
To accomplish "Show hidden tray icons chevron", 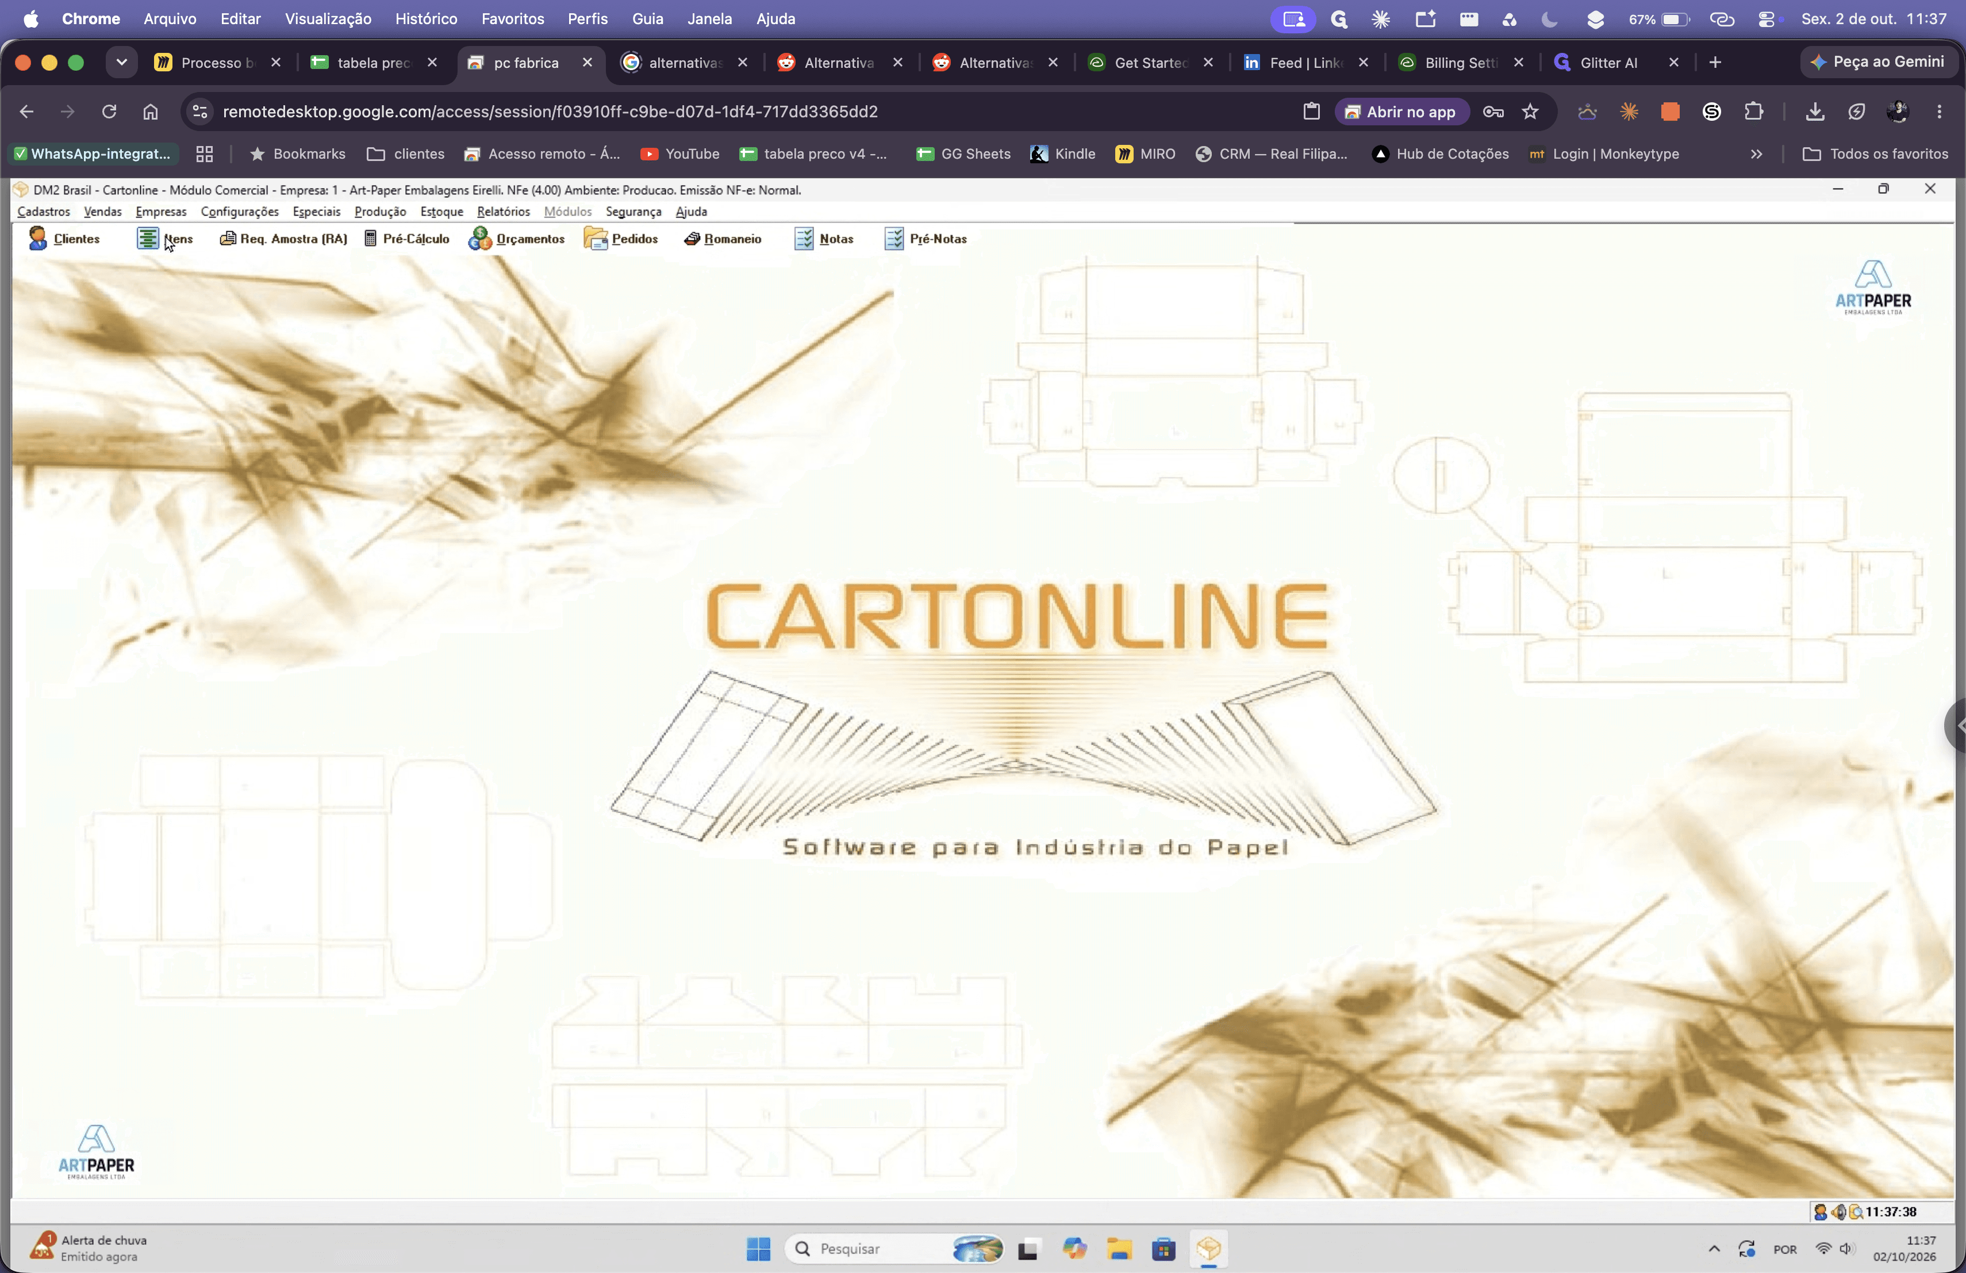I will tap(1713, 1248).
